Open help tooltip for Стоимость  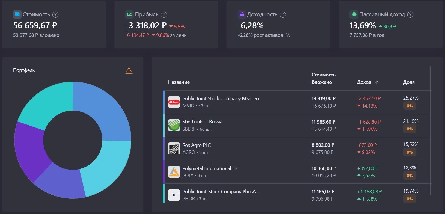(x=55, y=15)
